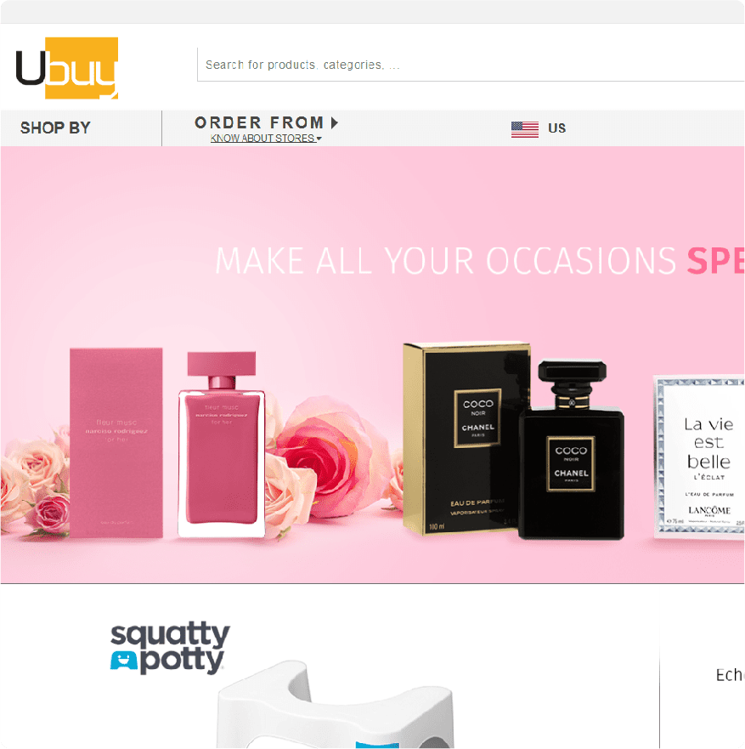The width and height of the screenshot is (745, 749).
Task: Expand the KNOW ABOUT STORES dropdown
Action: click(x=266, y=138)
